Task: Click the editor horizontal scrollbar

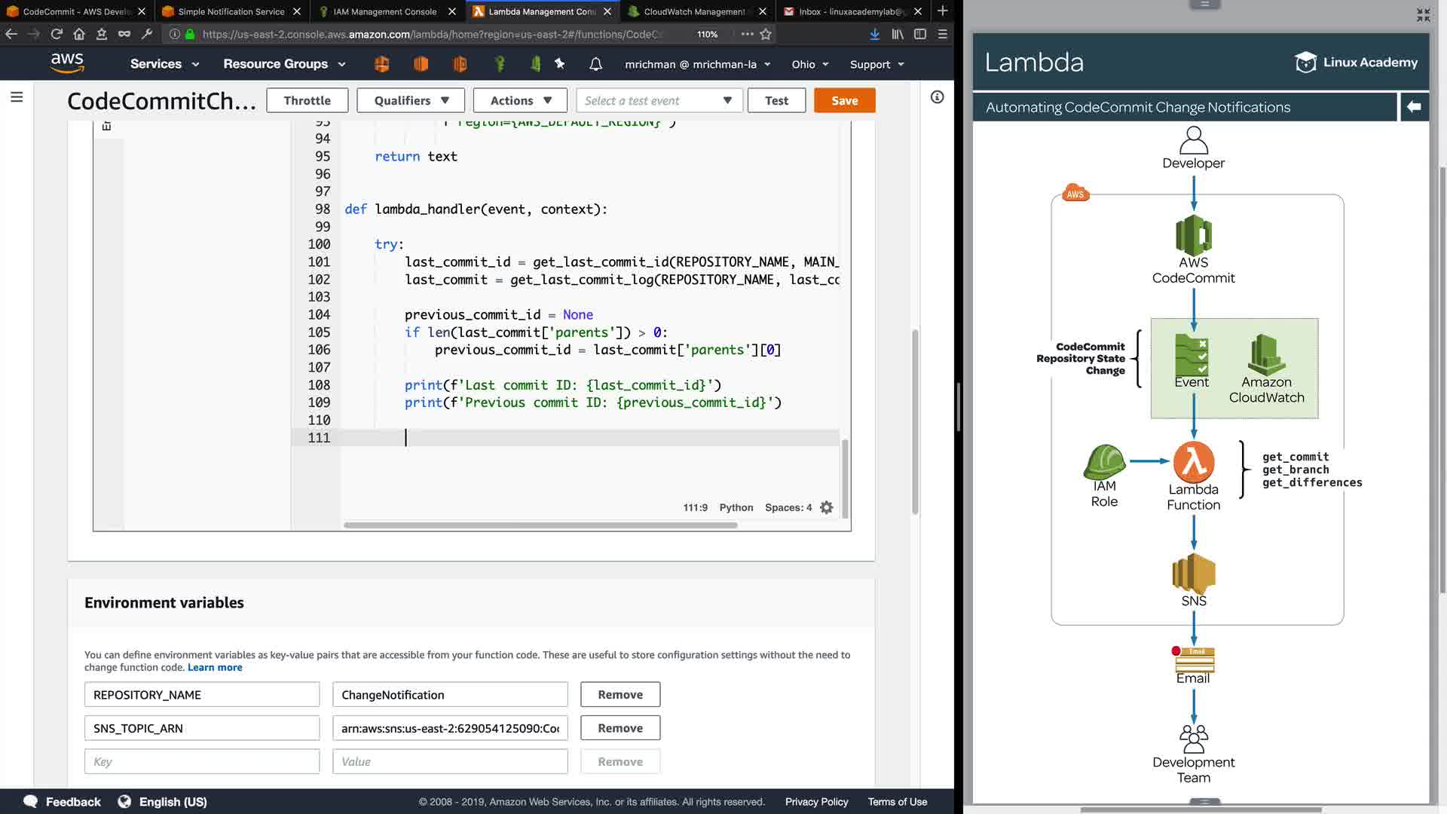Action: [540, 525]
